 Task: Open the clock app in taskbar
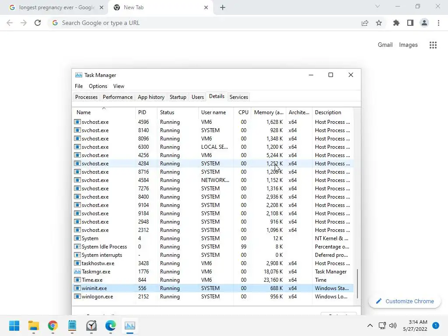tap(91, 325)
